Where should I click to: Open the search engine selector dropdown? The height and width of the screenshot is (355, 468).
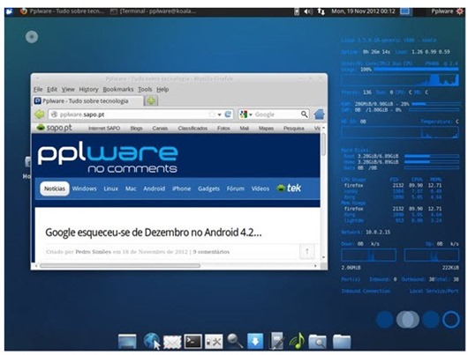pos(246,115)
